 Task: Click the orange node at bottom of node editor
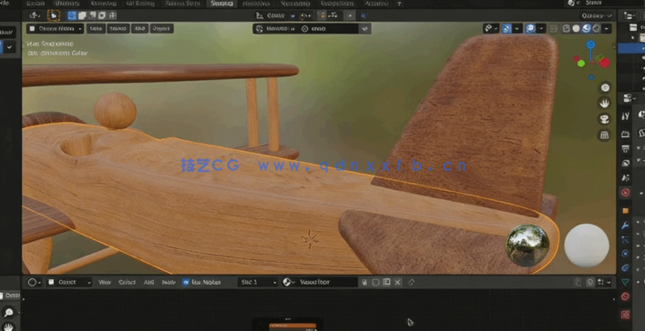[292, 326]
